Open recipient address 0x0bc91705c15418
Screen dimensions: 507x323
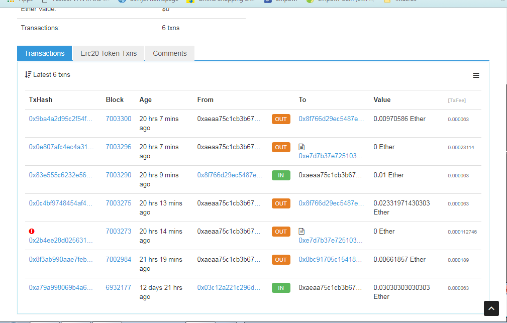330,259
